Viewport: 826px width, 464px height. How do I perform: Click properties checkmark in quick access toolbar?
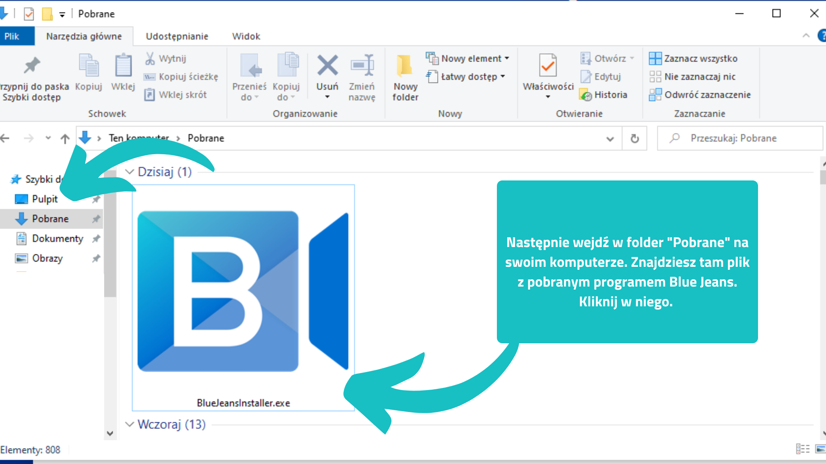point(29,14)
